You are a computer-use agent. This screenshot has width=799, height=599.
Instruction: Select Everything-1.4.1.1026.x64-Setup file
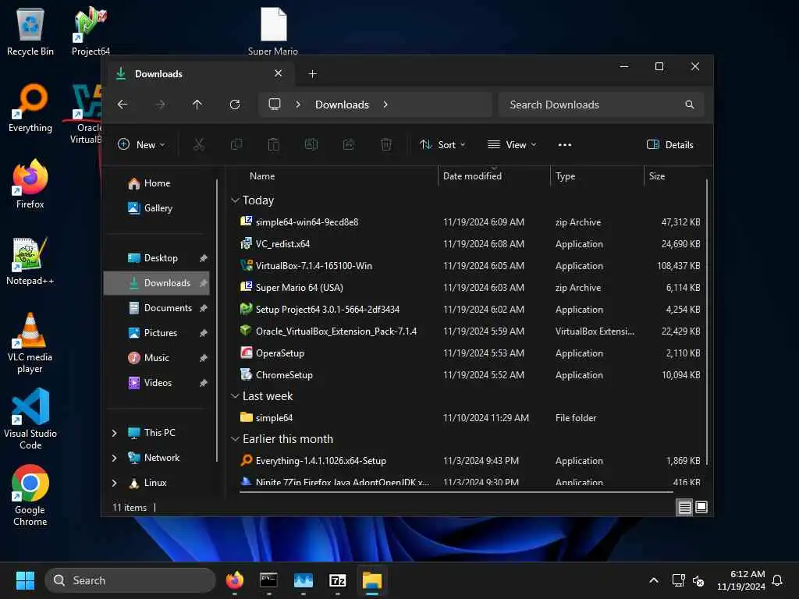tap(469, 461)
